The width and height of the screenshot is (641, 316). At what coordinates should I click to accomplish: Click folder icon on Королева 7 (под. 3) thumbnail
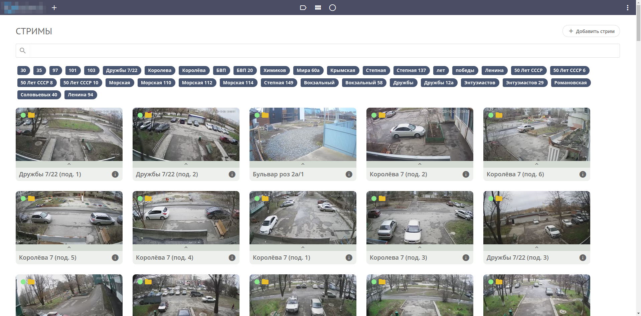[x=382, y=198]
